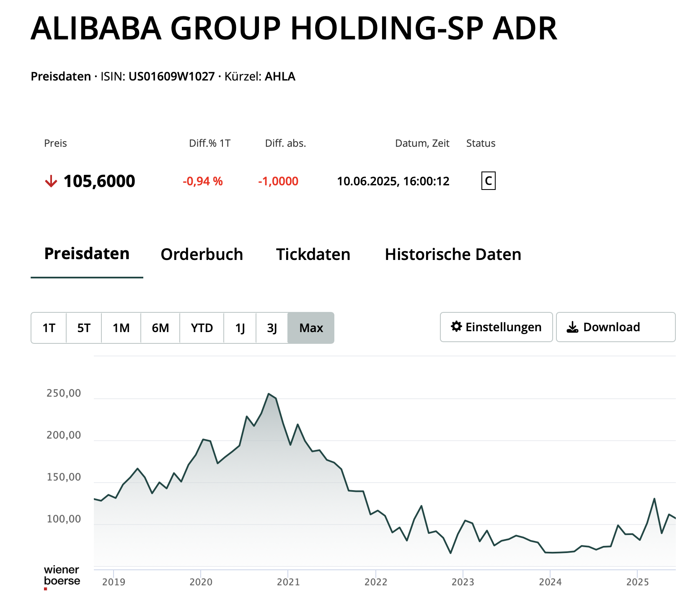Select the Max time range

311,328
